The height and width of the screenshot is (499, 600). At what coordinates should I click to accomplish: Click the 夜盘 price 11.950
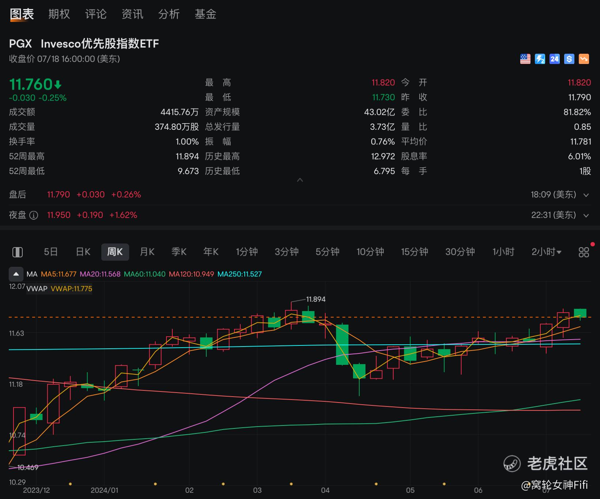59,215
